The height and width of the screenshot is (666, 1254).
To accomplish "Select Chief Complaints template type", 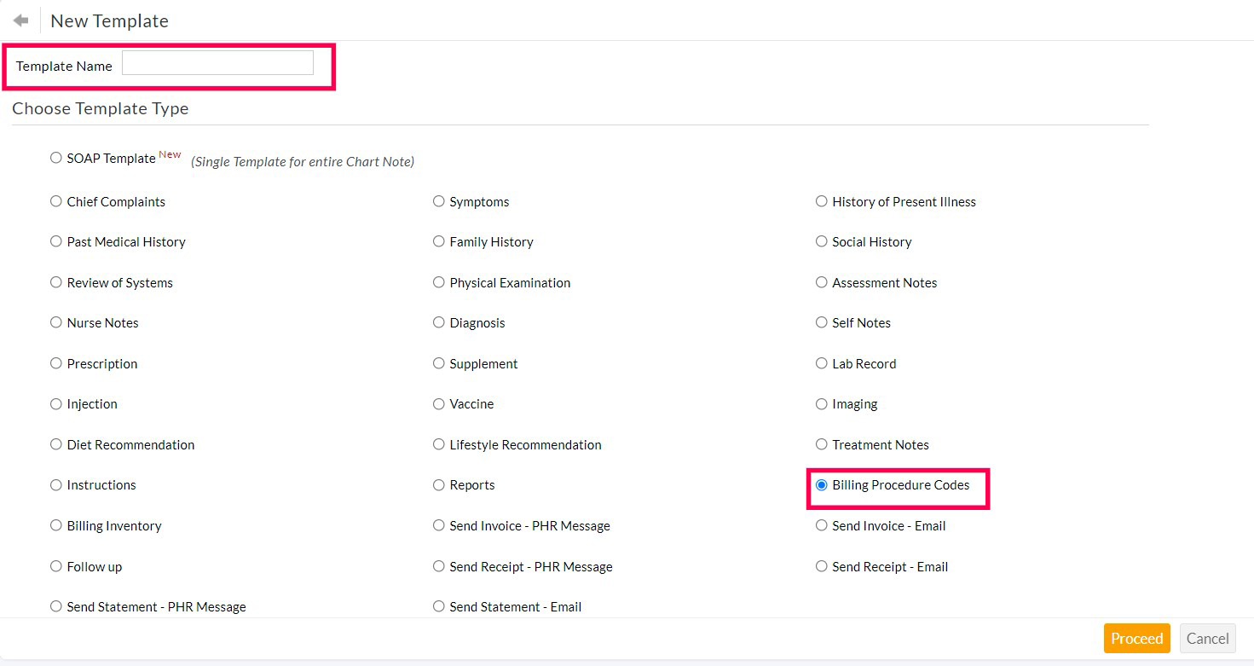I will pyautogui.click(x=55, y=201).
